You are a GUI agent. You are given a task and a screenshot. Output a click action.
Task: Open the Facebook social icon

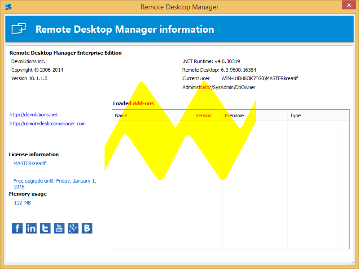(x=18, y=228)
